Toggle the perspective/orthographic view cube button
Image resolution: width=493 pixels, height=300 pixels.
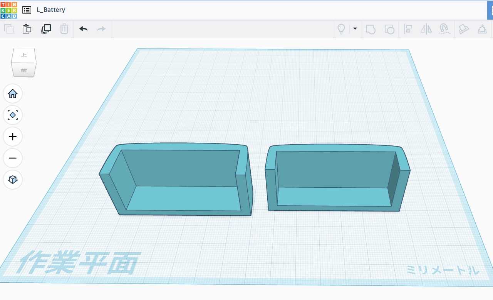pos(13,180)
